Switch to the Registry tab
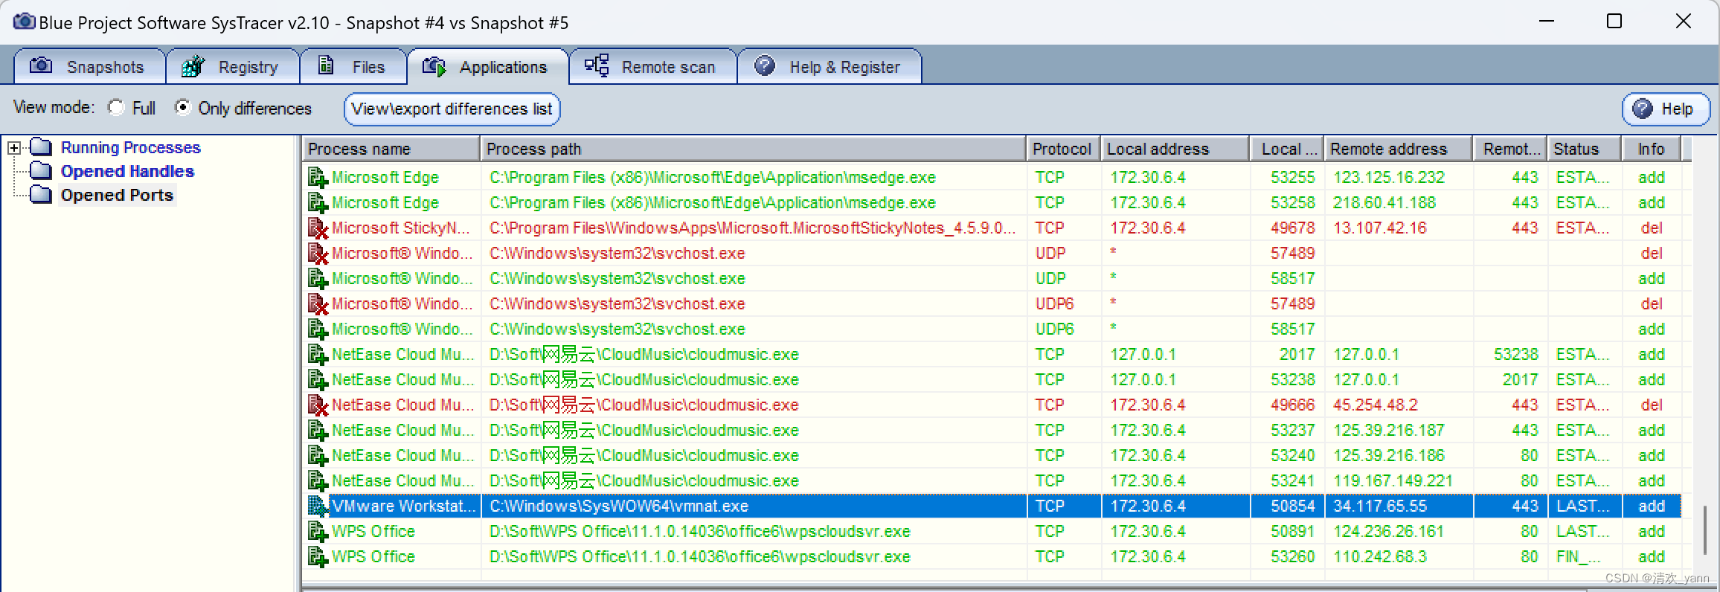Screen dimensions: 1720x592 click(233, 67)
